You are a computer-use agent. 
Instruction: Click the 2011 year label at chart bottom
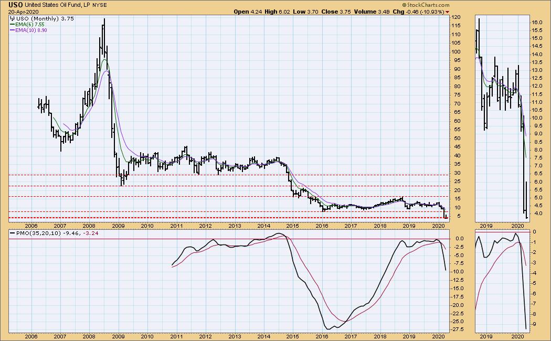(x=176, y=336)
